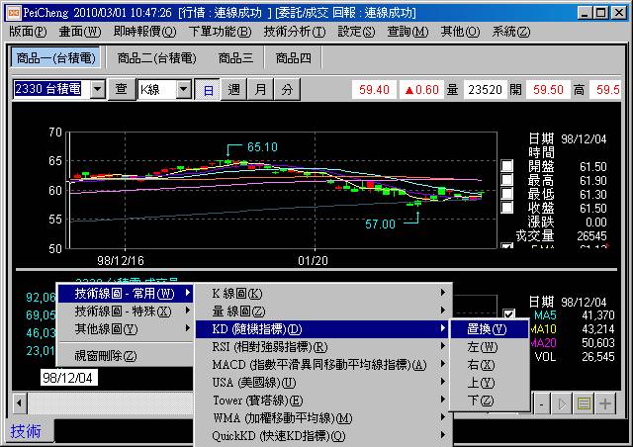Screen dimensions: 633x447
Task: Expand the 量線圖(Z) submenu
Action: tap(323, 311)
